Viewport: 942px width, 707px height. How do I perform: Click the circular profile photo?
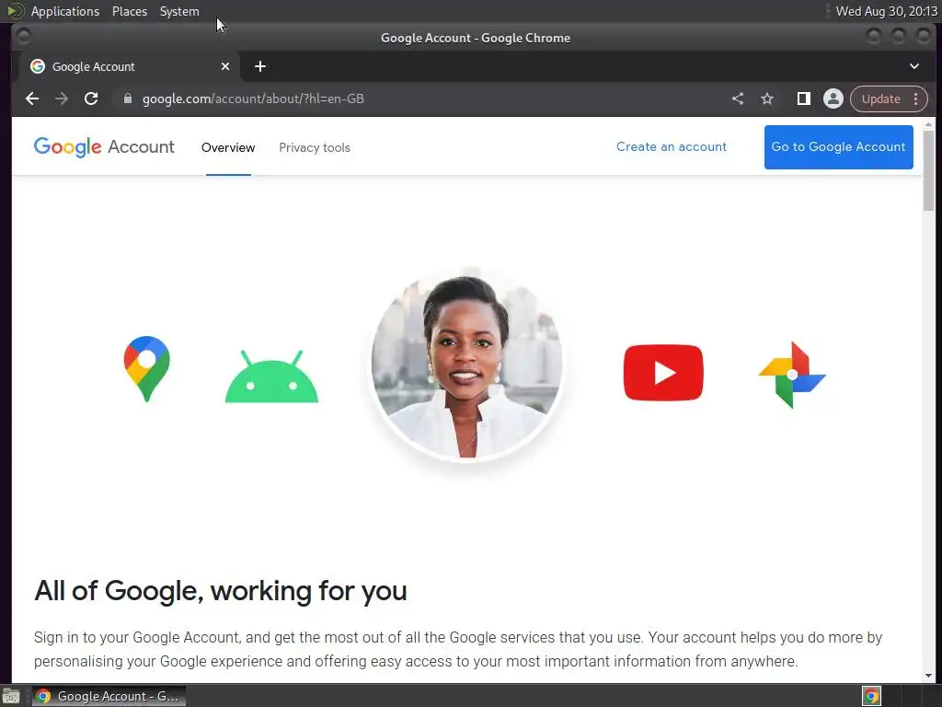click(x=466, y=365)
